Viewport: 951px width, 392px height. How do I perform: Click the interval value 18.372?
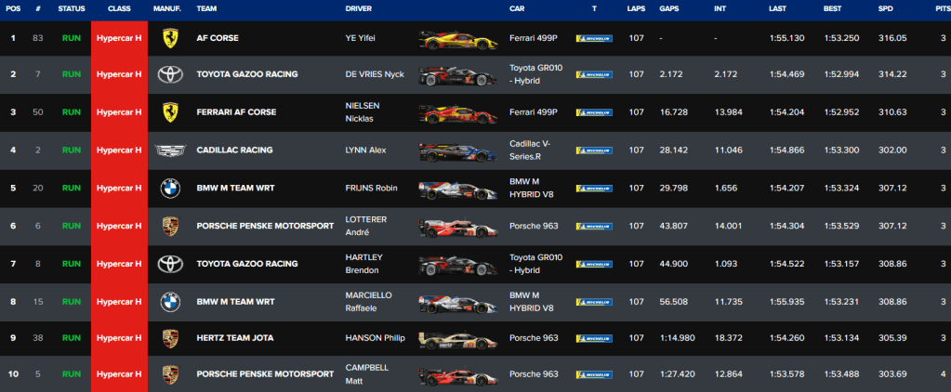coord(728,338)
